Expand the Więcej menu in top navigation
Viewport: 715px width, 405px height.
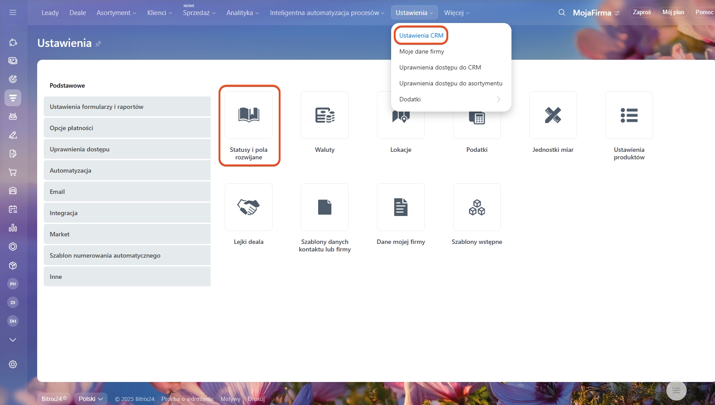tap(457, 13)
